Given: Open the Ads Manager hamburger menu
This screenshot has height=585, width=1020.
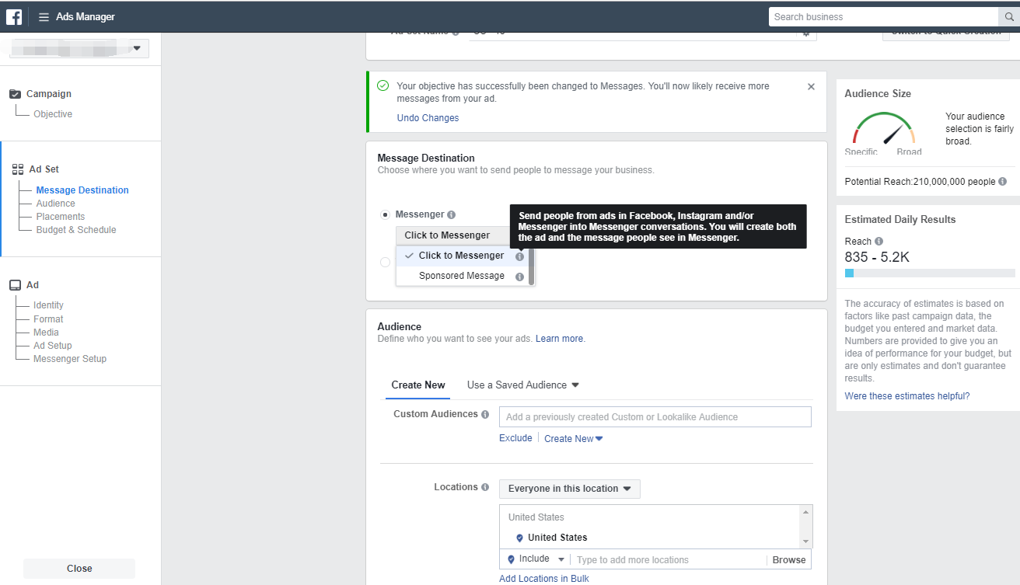Looking at the screenshot, I should coord(44,17).
